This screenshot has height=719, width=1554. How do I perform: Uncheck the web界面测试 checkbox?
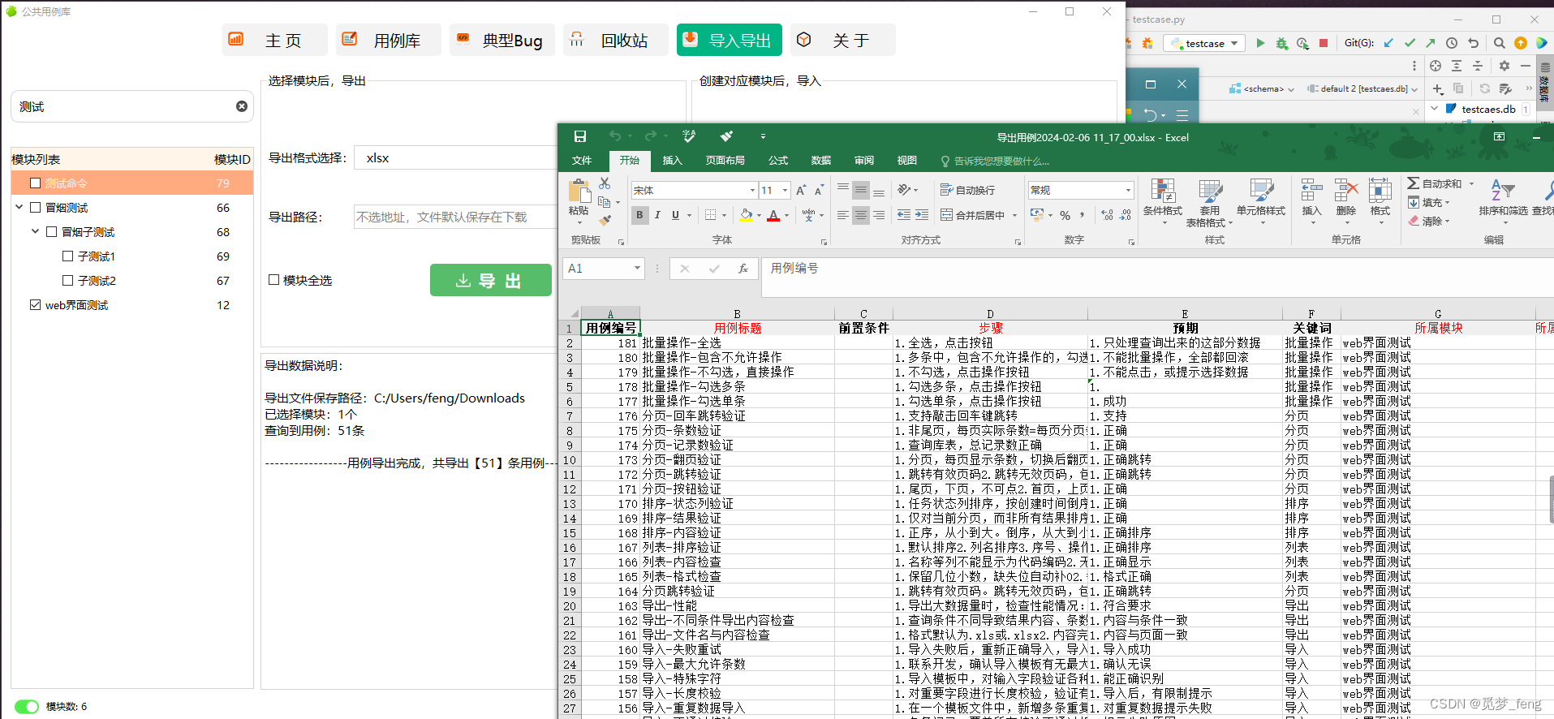[x=35, y=305]
